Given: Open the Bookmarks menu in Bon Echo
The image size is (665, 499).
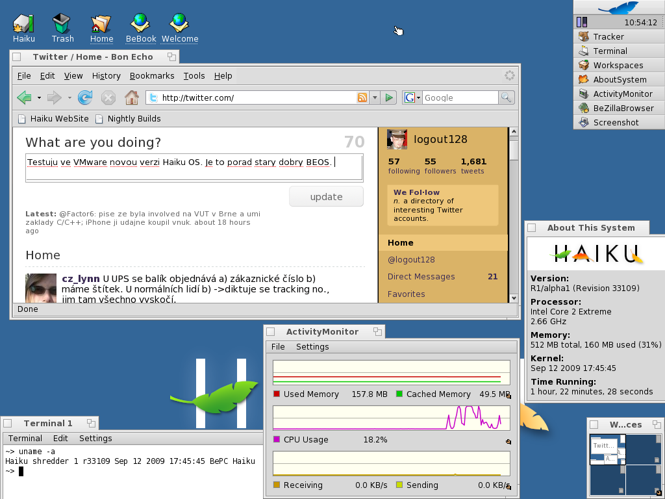Looking at the screenshot, I should click(x=152, y=76).
